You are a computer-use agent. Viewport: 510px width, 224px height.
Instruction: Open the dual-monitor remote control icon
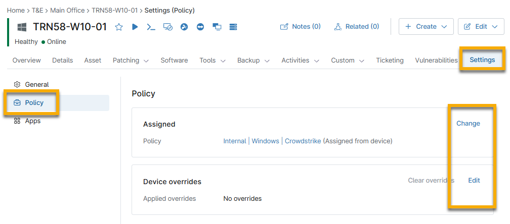(217, 27)
